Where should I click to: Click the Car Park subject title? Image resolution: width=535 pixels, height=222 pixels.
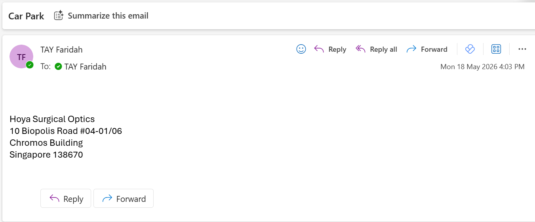click(x=26, y=16)
